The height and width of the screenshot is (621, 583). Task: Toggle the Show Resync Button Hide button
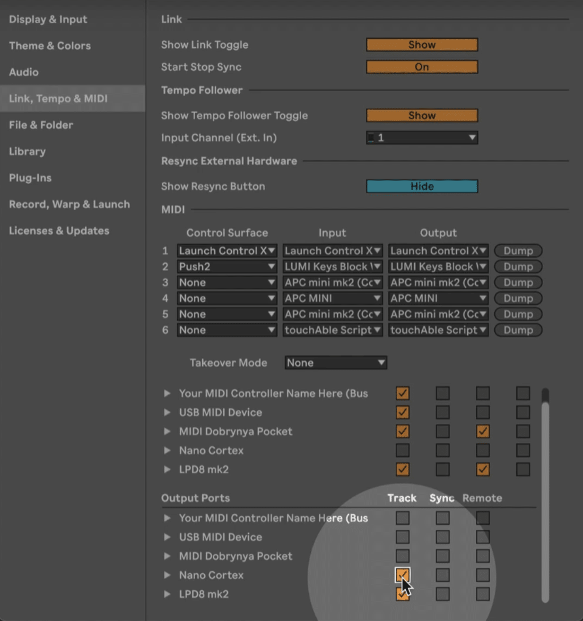pos(422,186)
